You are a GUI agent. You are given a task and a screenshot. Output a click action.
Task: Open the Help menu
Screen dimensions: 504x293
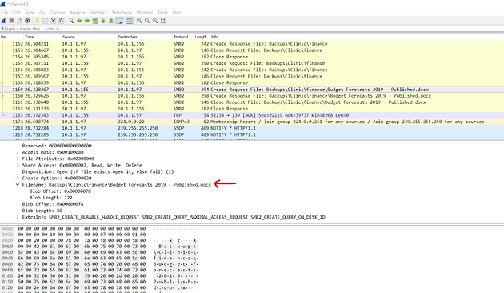tap(178, 13)
